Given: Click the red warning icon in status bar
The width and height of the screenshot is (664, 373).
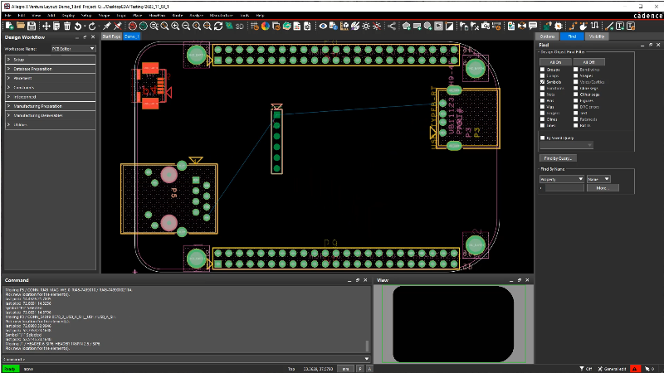Looking at the screenshot, I should (635, 368).
